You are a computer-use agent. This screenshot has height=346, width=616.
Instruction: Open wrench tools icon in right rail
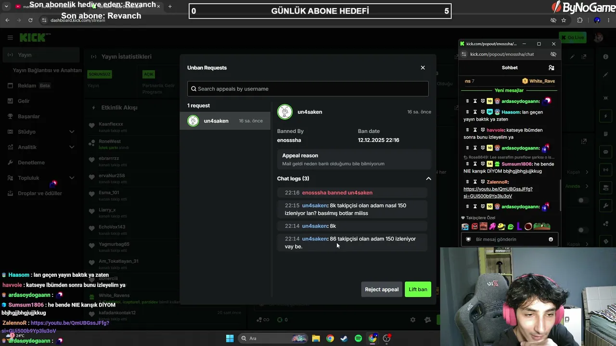(x=605, y=206)
